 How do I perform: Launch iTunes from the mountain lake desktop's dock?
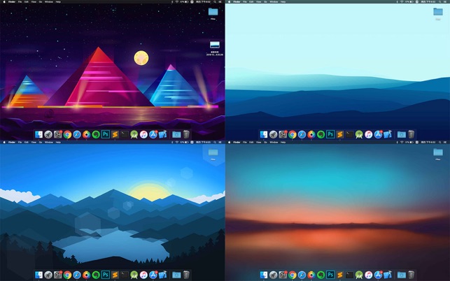(143, 275)
